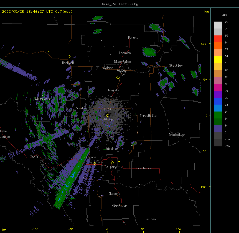This screenshot has height=233, width=239.
Task: Click the green echo blob east of Lacombe
Action: (x=149, y=52)
